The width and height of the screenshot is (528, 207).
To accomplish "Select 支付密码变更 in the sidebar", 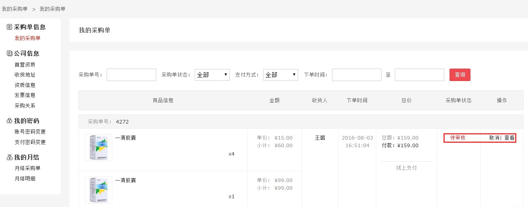I will 30,142.
